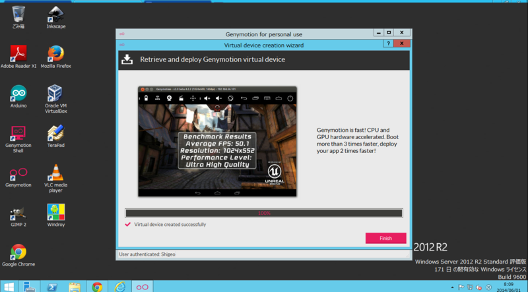Click 'Retrieve and deploy Genymotion virtual device' heading
528x292 pixels.
(x=213, y=59)
